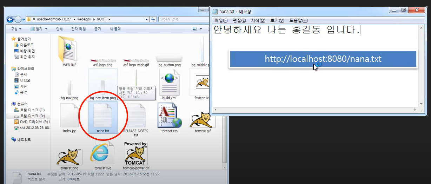
Task: Navigate to webapps breadcrumb
Action: coord(84,19)
